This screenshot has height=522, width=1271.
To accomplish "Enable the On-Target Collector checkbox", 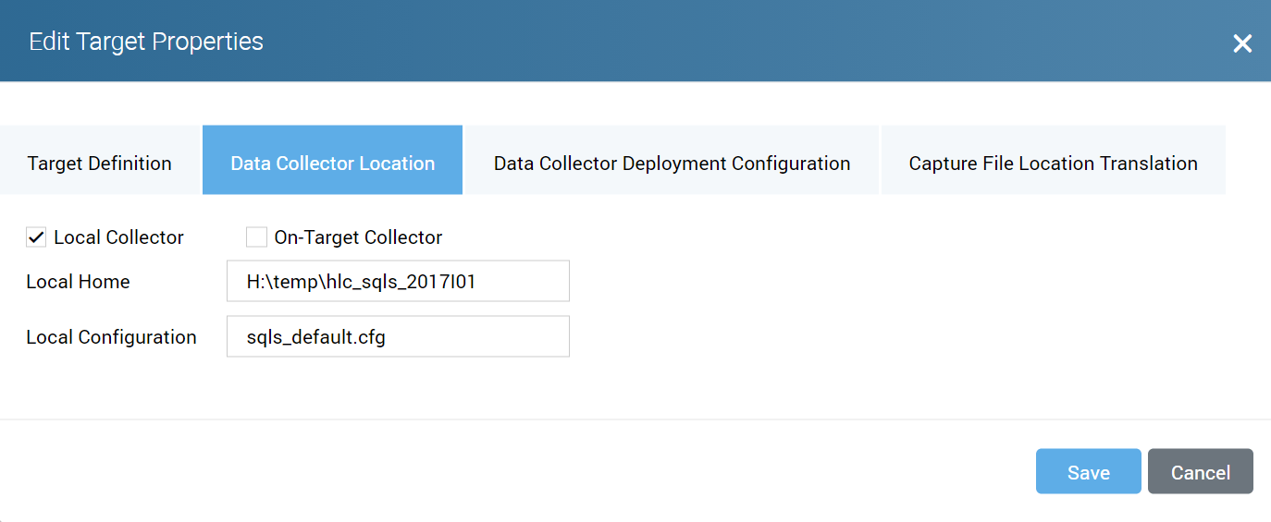I will [x=256, y=237].
